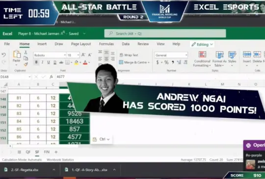265x179 pixels.
Task: Click Workbook Statistics in status bar
Action: click(x=60, y=159)
